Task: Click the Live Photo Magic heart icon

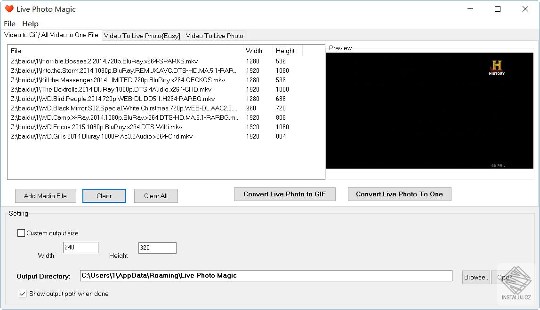Action: tap(9, 9)
